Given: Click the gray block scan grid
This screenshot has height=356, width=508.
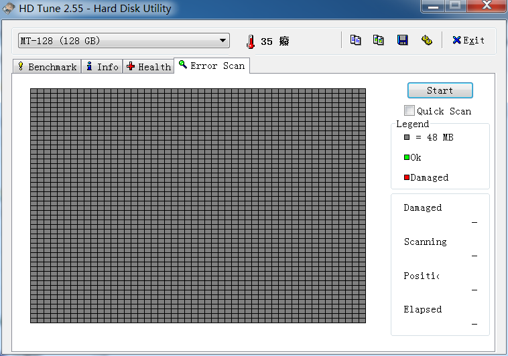Looking at the screenshot, I should (x=198, y=205).
